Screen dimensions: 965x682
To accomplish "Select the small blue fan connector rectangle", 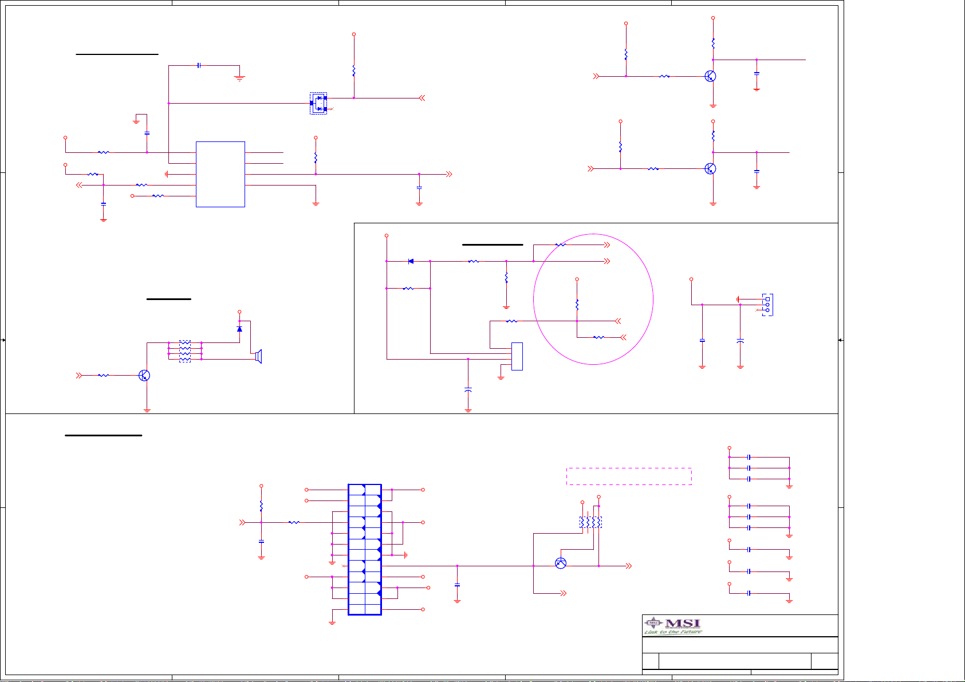I will [517, 356].
